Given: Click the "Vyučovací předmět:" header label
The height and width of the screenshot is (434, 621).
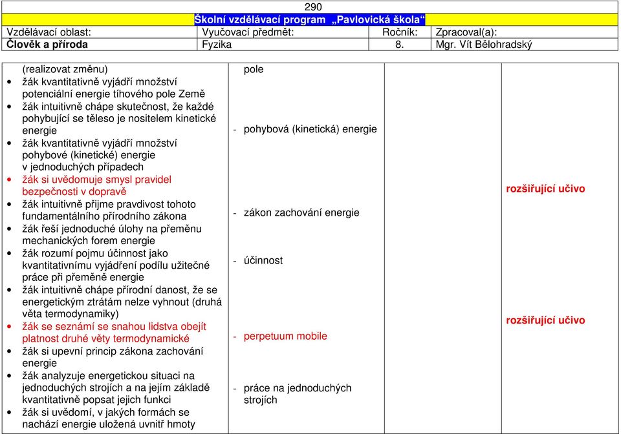Looking at the screenshot, I should pos(248,32).
